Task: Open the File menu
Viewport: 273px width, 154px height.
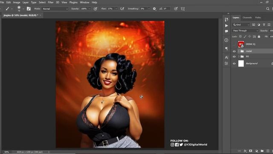Action: [x=2, y=3]
